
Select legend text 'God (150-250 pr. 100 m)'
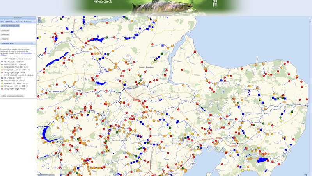pos(14,81)
